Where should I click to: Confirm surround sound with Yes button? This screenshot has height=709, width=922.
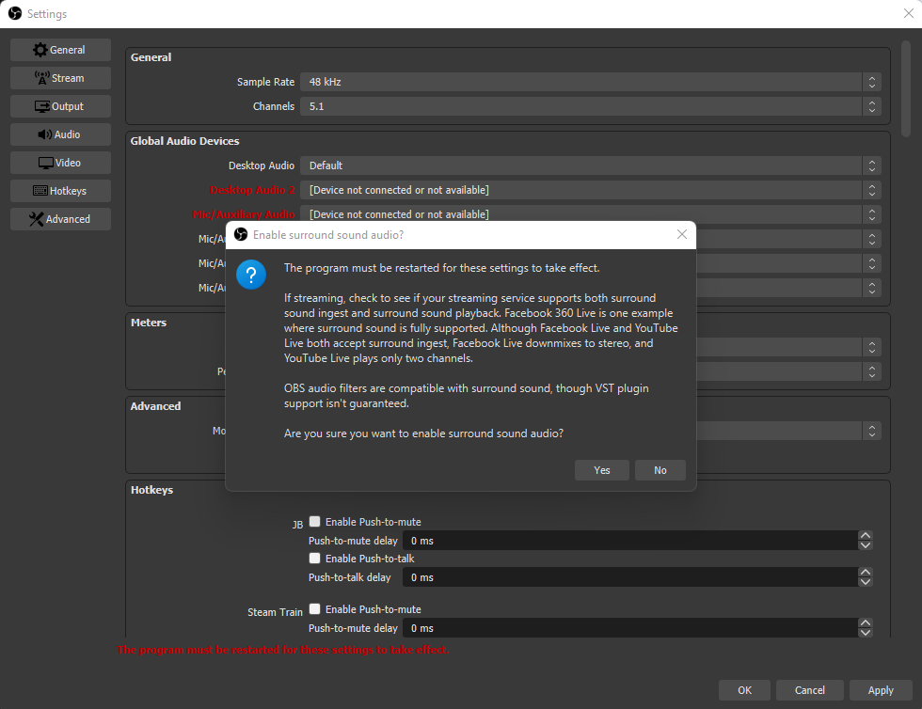[602, 470]
